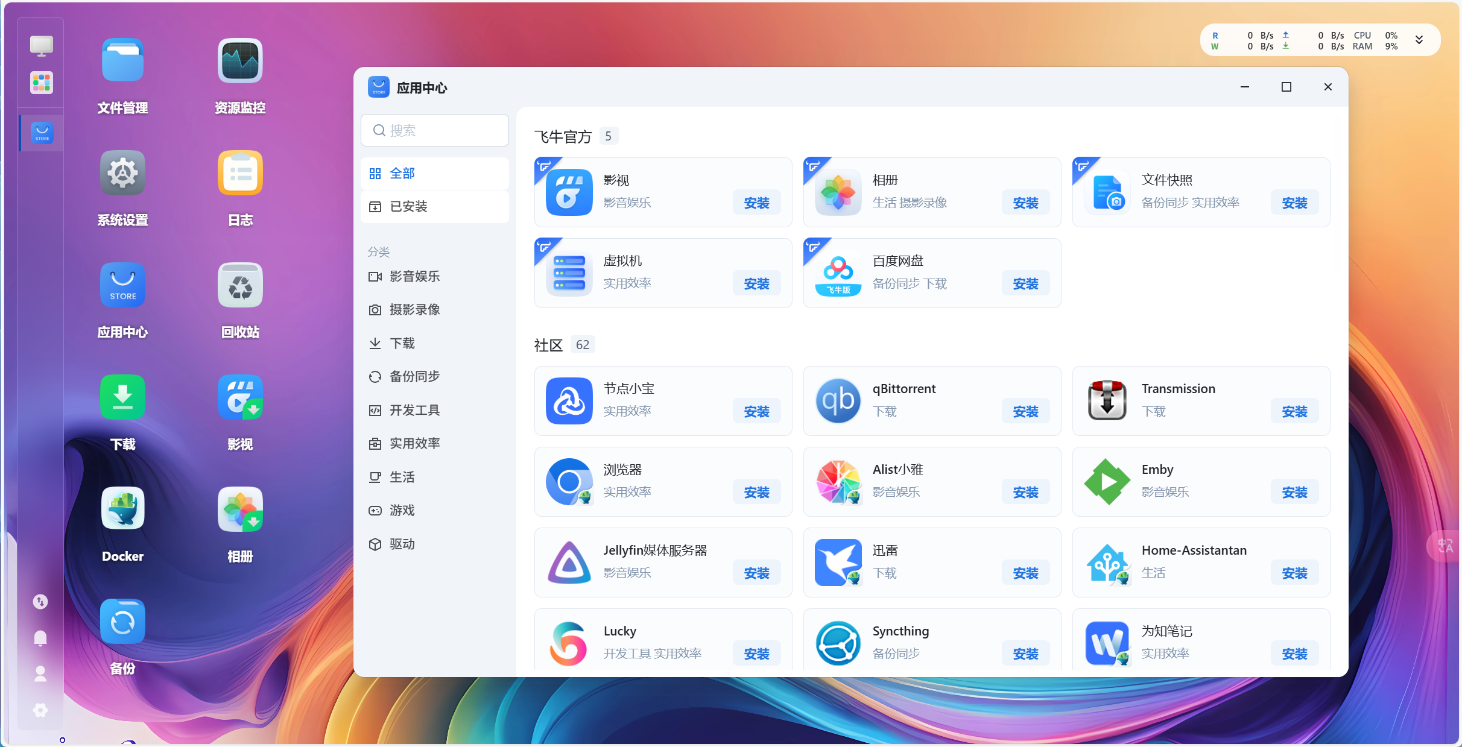Click the Emby app icon
Screen dimensions: 1462x747
1107,482
